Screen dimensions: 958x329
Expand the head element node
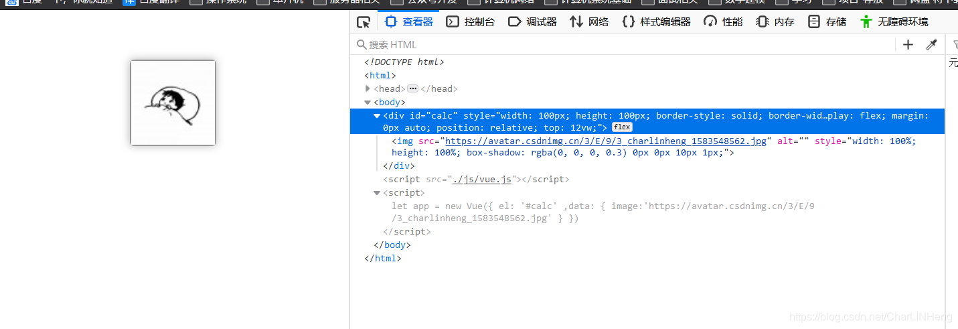(368, 88)
